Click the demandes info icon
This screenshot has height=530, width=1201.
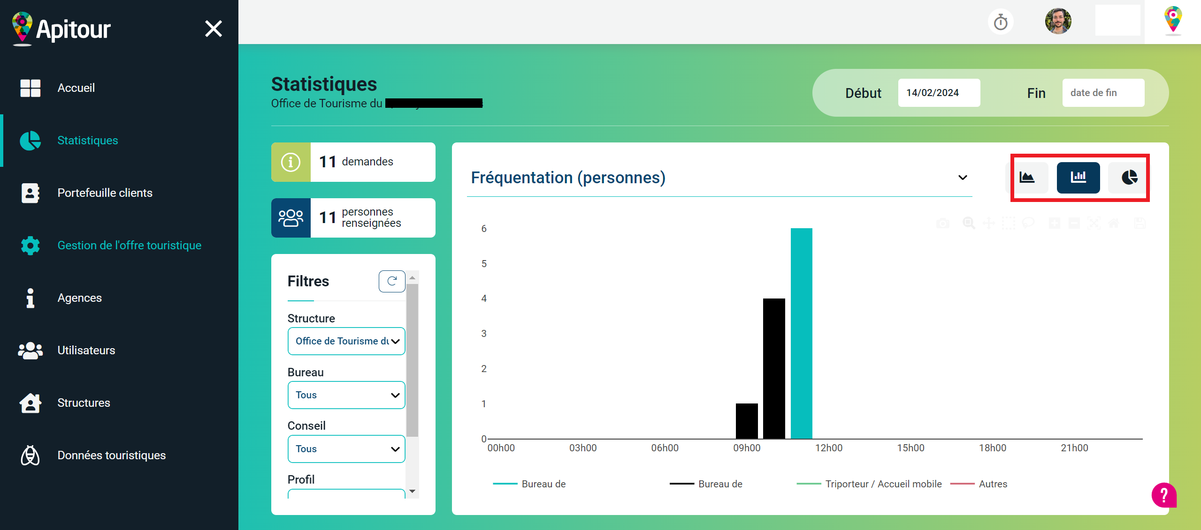(x=291, y=162)
